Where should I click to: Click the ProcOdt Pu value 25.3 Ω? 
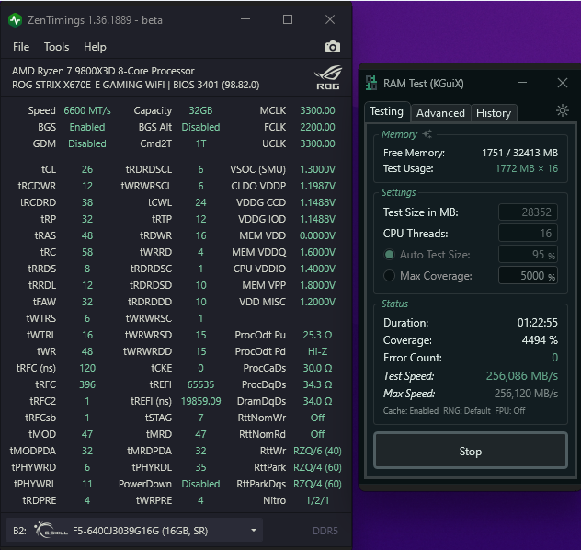[x=317, y=335]
